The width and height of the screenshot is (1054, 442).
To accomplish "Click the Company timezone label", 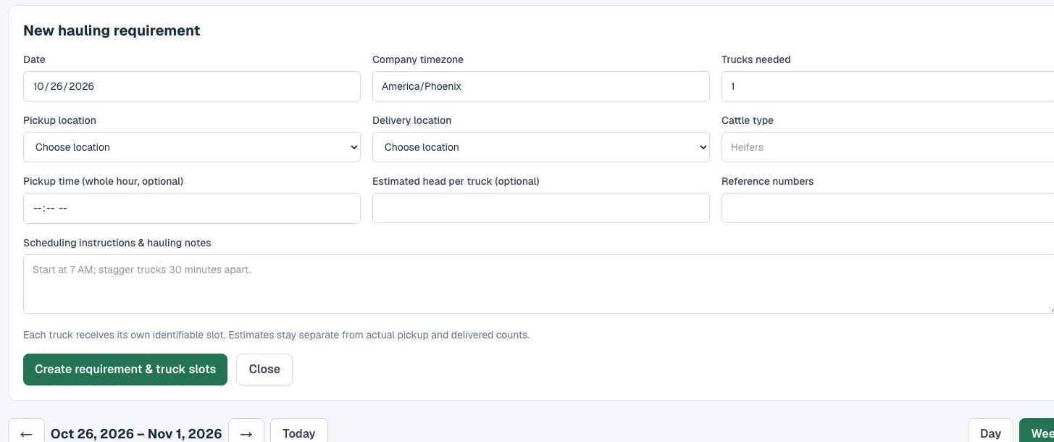I will pos(418,59).
